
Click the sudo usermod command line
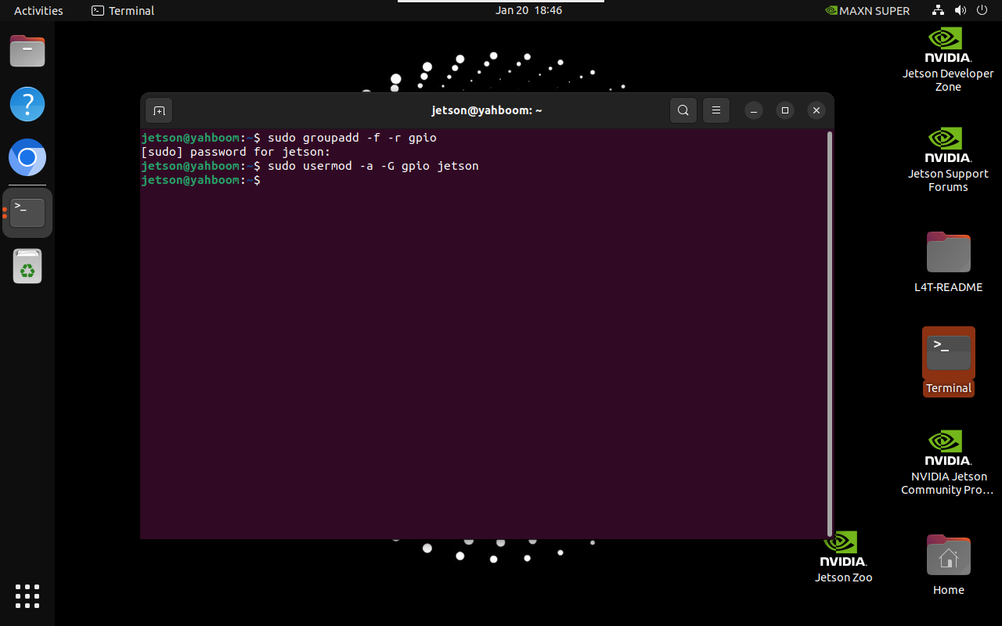310,166
